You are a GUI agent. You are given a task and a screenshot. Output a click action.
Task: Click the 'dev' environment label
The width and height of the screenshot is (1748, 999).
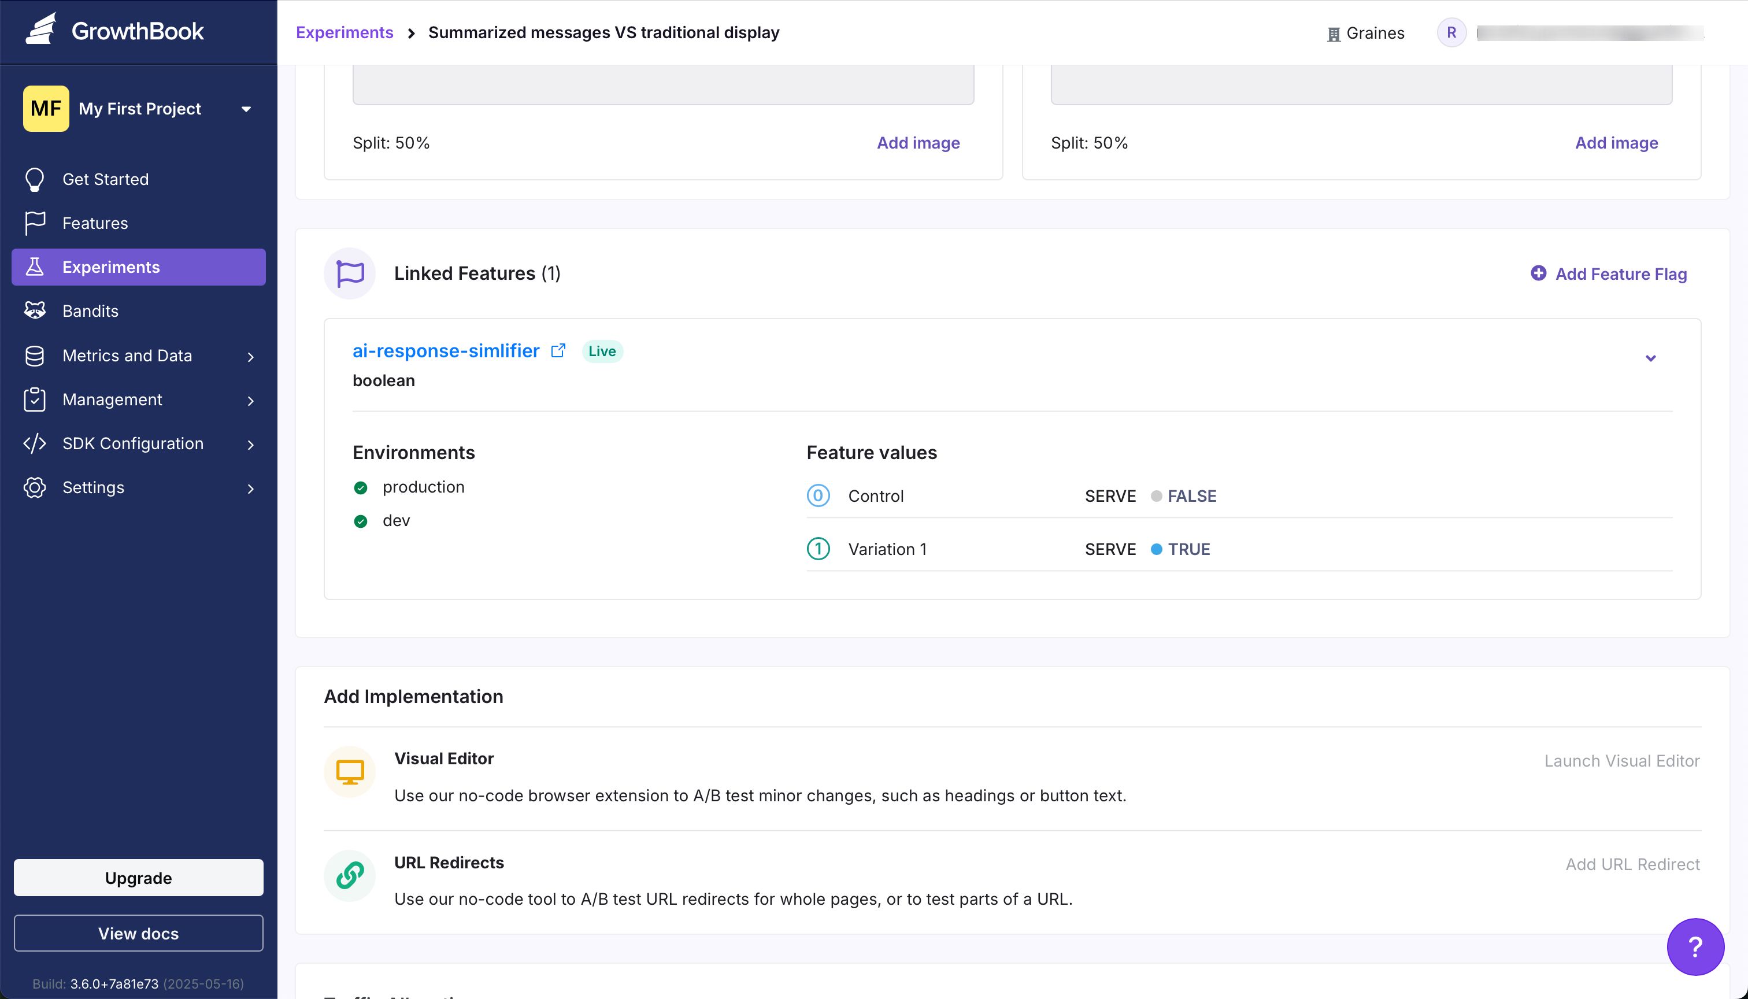pos(397,521)
